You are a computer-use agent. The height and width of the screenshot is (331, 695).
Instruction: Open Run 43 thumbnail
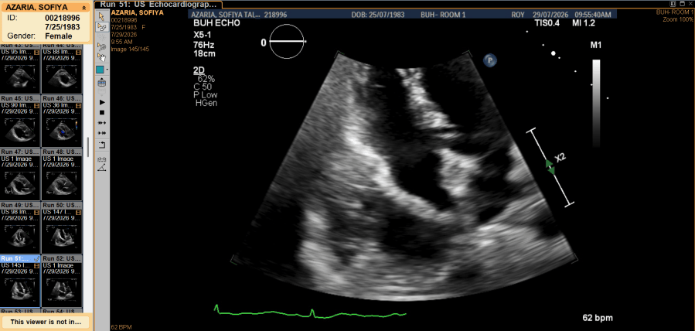[20, 71]
